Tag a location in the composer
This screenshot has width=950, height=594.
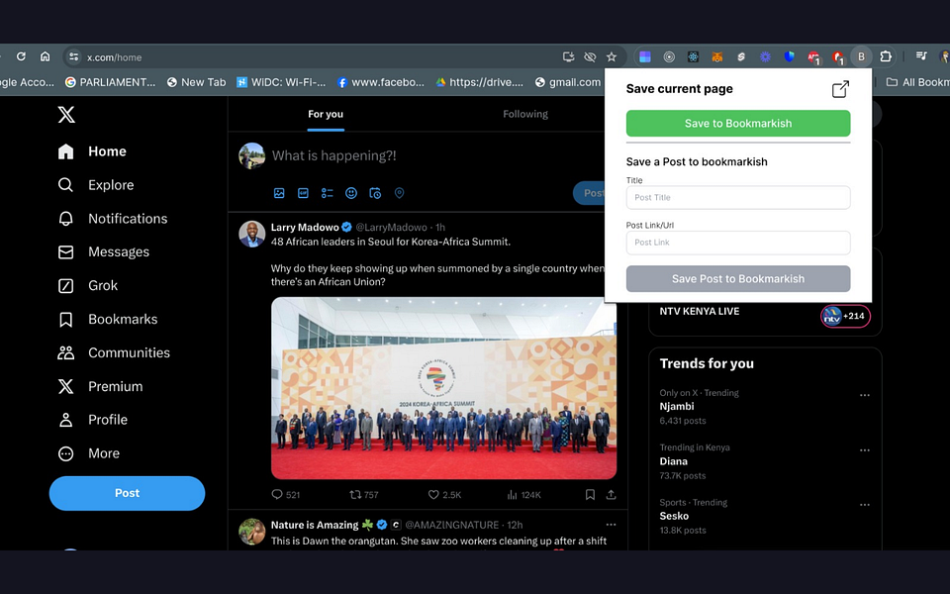coord(399,193)
